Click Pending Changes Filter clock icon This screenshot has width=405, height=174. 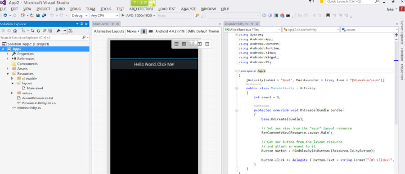(23, 31)
